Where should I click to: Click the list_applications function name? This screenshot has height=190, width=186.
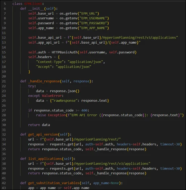(45, 159)
